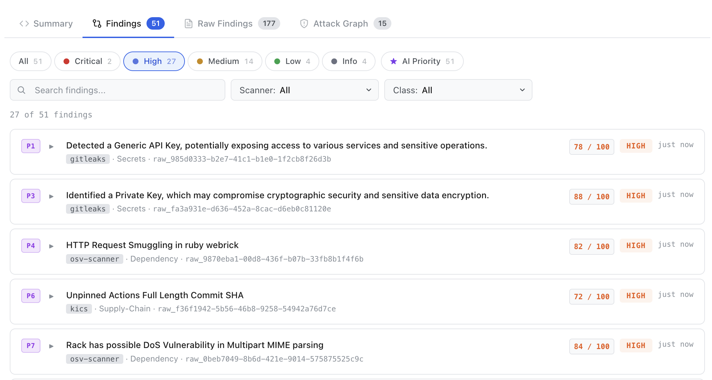Filter findings by Medium severity

point(225,61)
